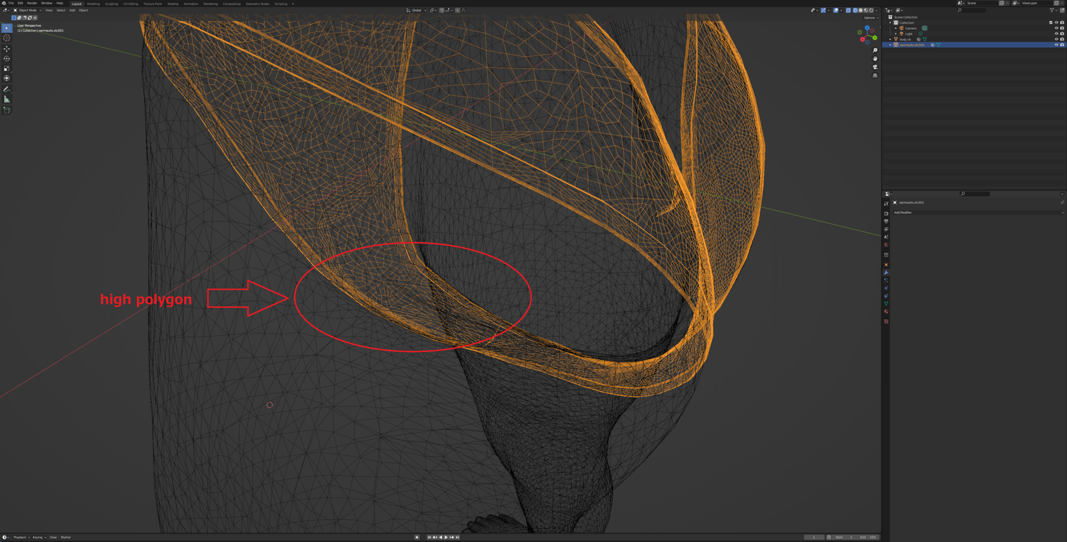Screen dimensions: 1067x542
Task: Open the Material properties tab
Action: (886, 312)
